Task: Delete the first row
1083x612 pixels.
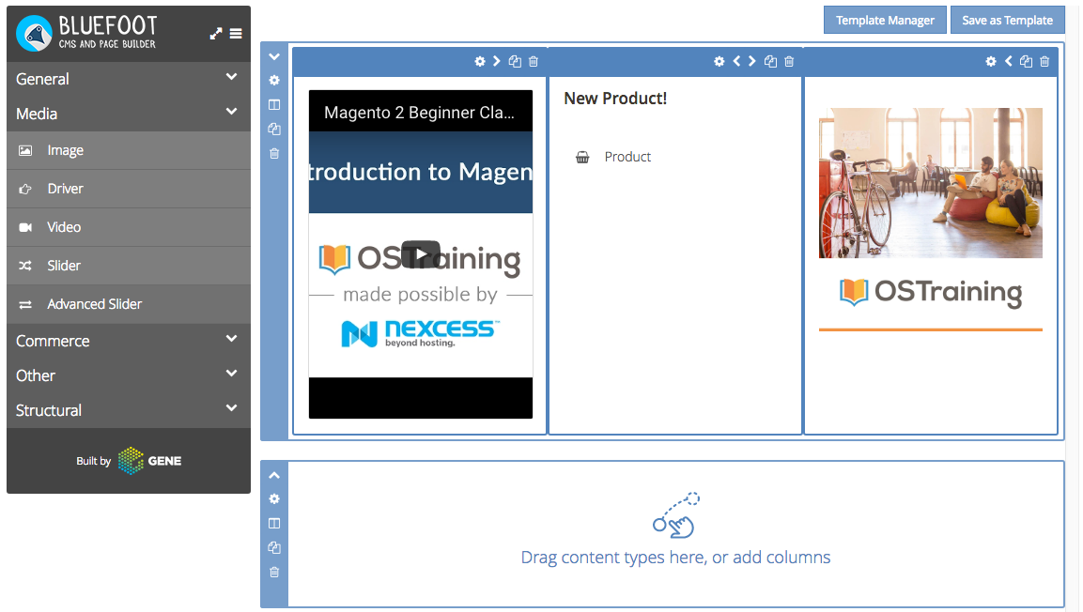Action: click(274, 153)
